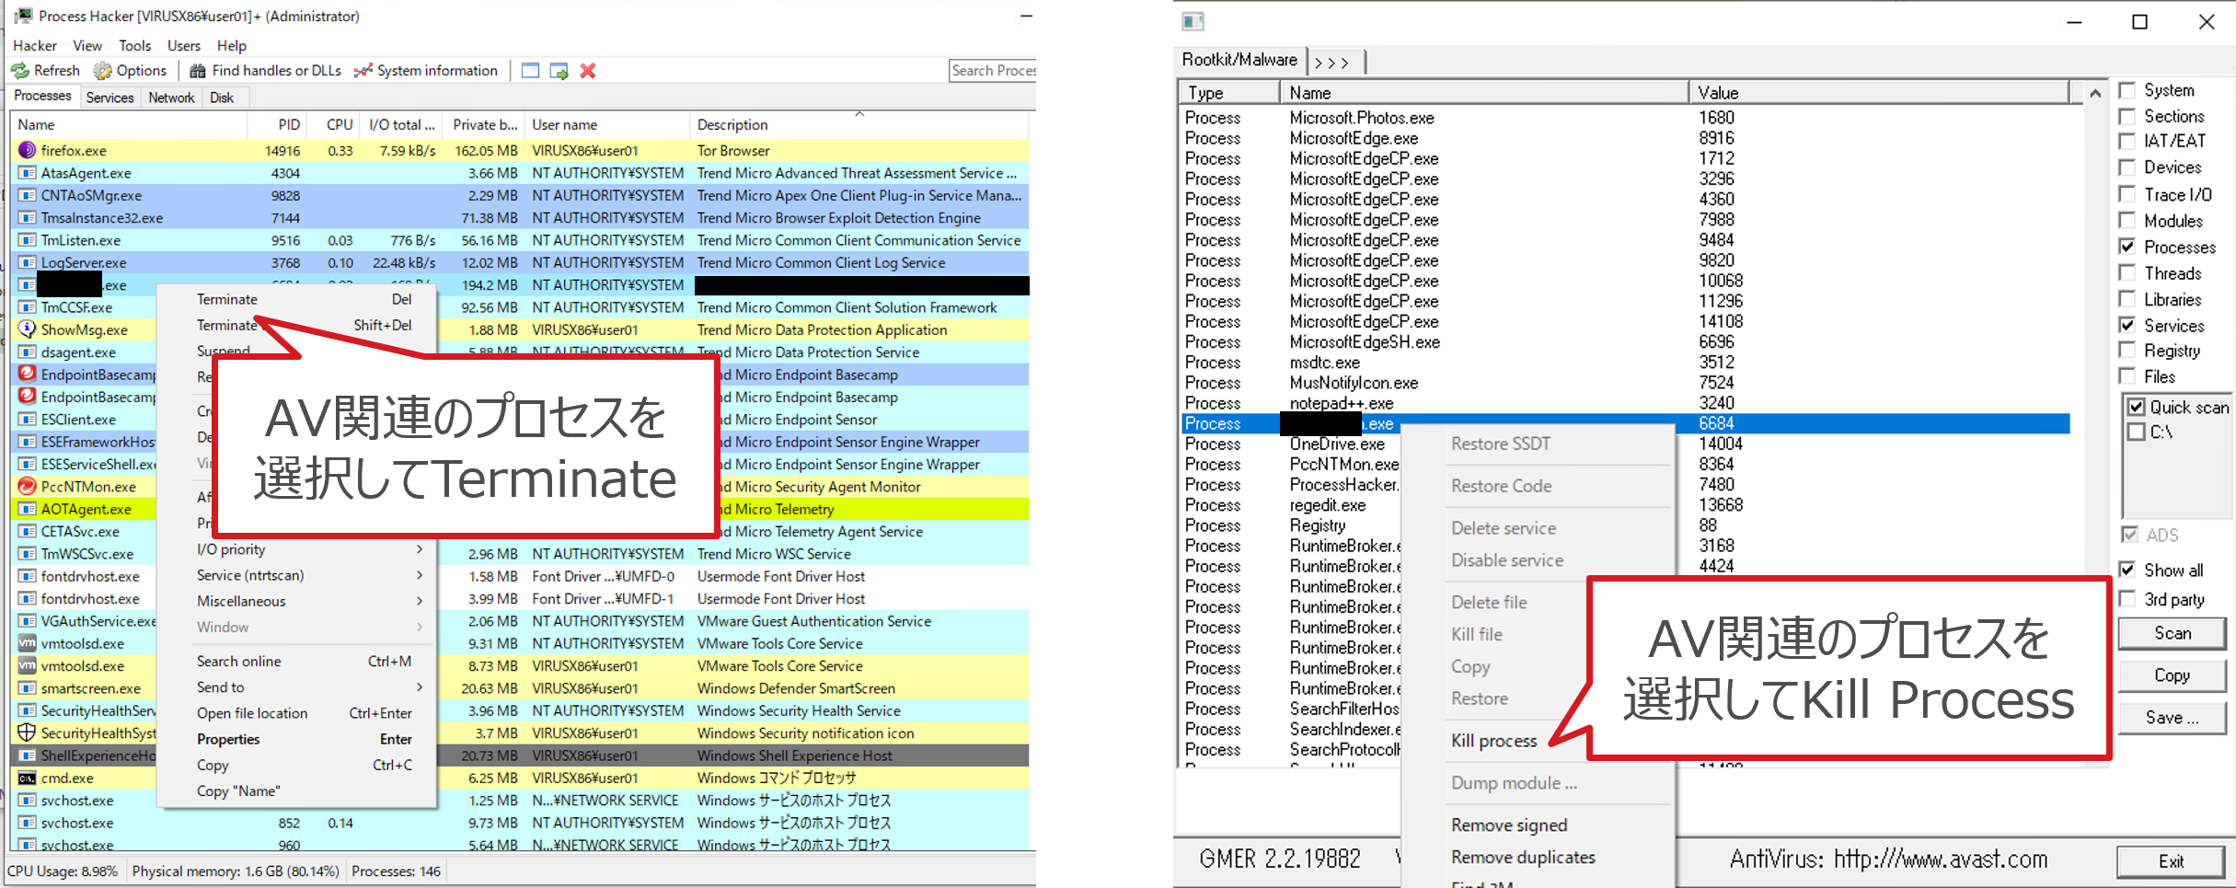Image resolution: width=2236 pixels, height=888 pixels.
Task: Uncheck the Quick scan checkbox
Action: tap(2137, 407)
